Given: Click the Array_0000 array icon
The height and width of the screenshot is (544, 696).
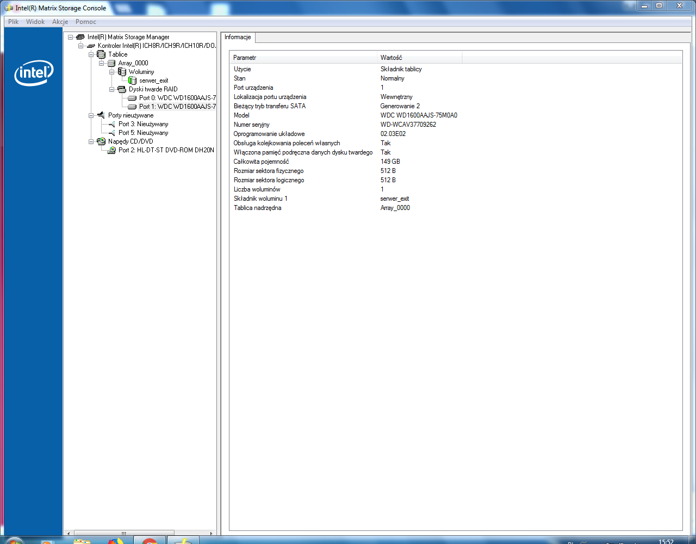Looking at the screenshot, I should coord(111,63).
